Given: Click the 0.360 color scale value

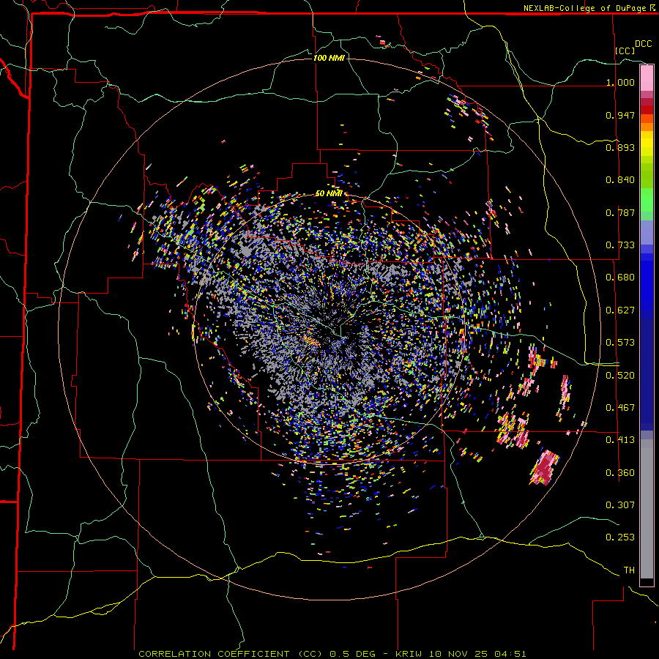Looking at the screenshot, I should tap(620, 473).
